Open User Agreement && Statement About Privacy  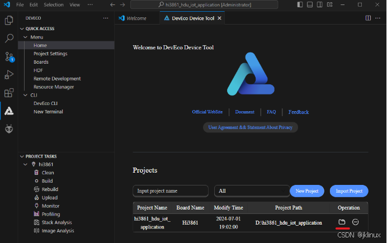click(x=251, y=127)
